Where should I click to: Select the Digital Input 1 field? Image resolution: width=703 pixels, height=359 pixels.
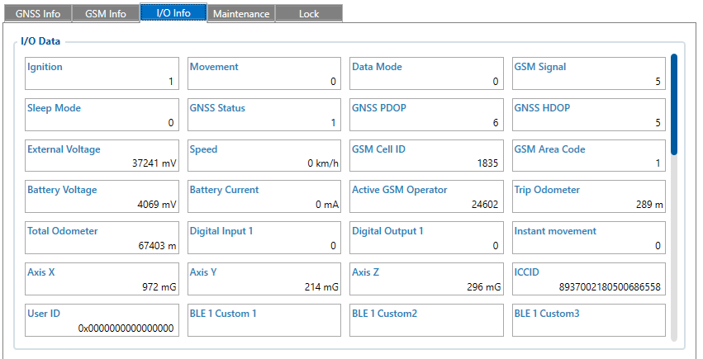(x=264, y=238)
